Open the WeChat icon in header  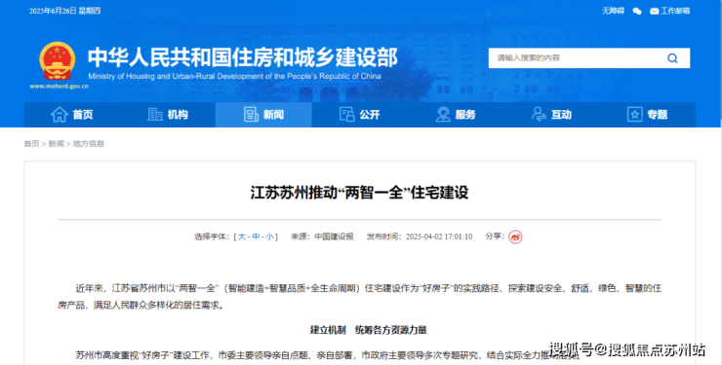point(637,11)
